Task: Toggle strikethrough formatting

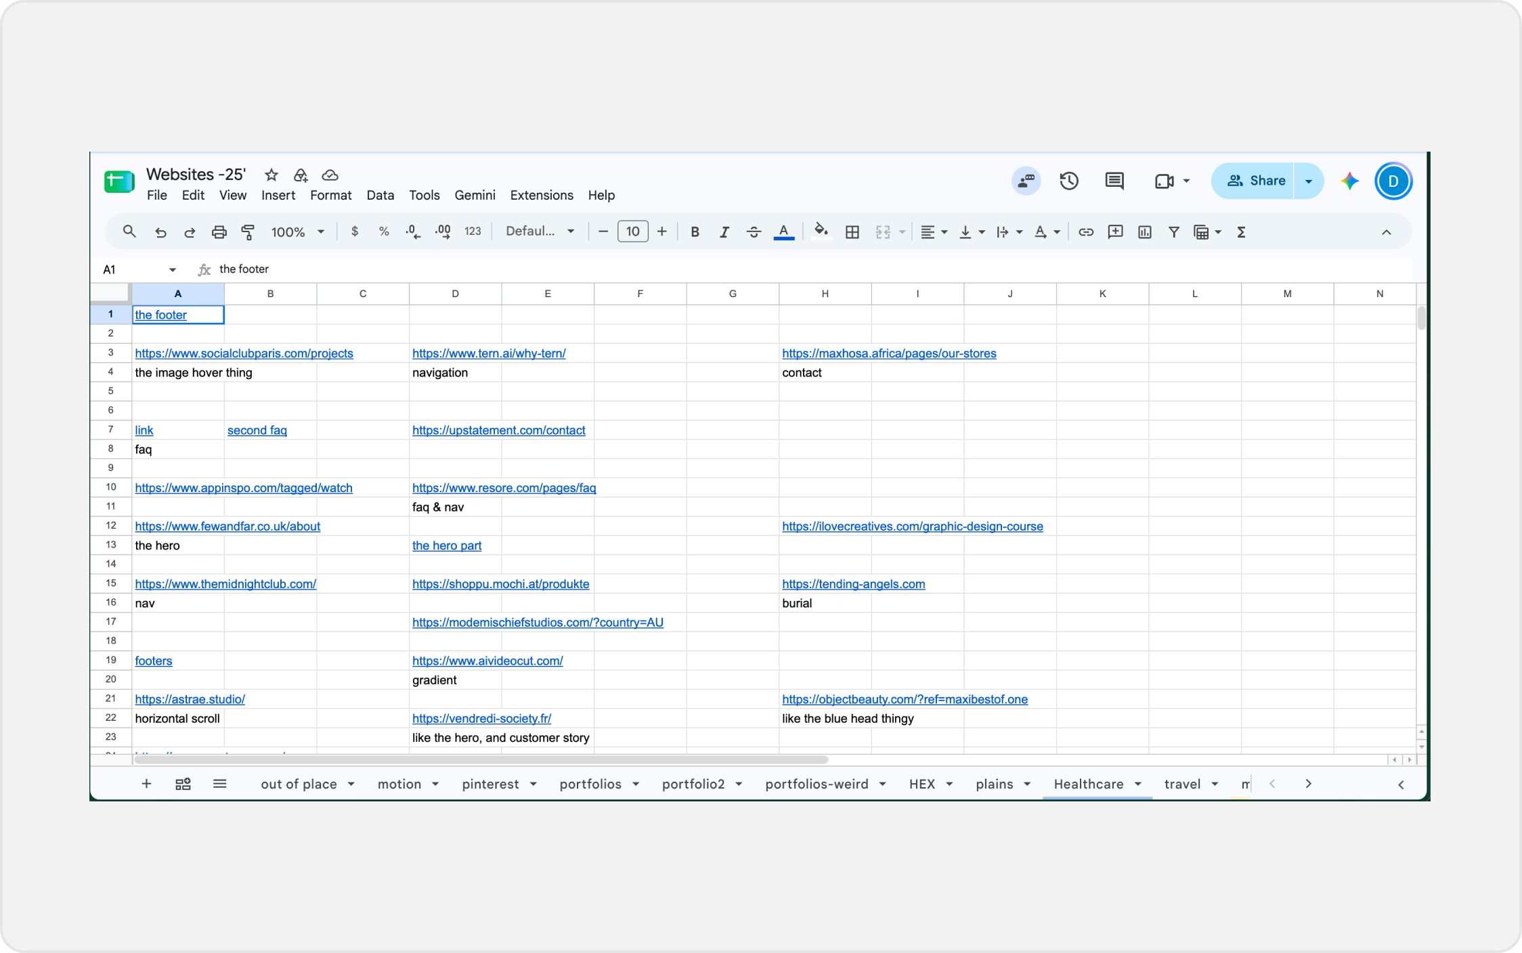Action: 754,232
